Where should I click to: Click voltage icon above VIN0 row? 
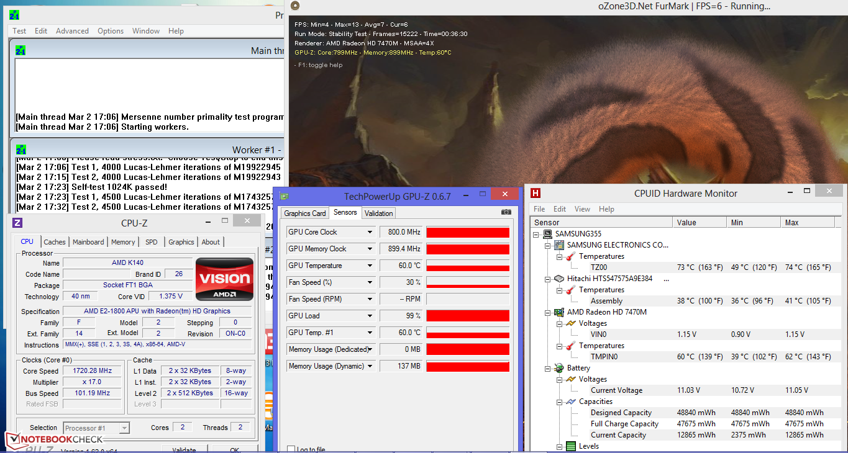[570, 323]
